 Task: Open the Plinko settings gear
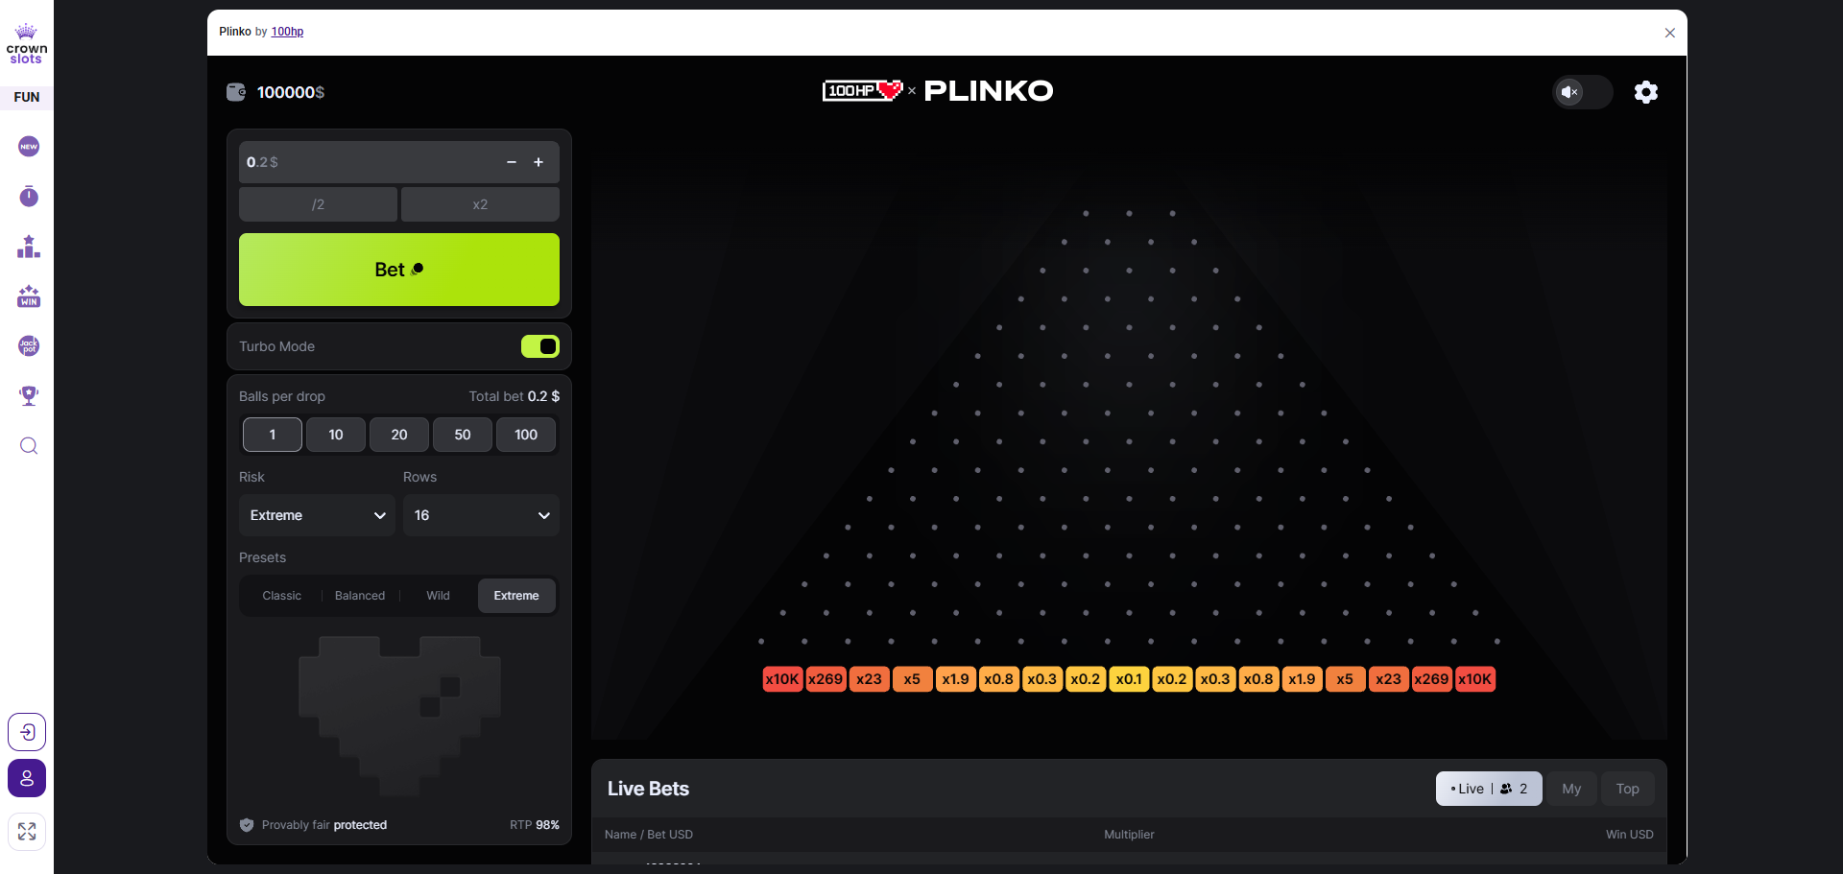pos(1646,92)
